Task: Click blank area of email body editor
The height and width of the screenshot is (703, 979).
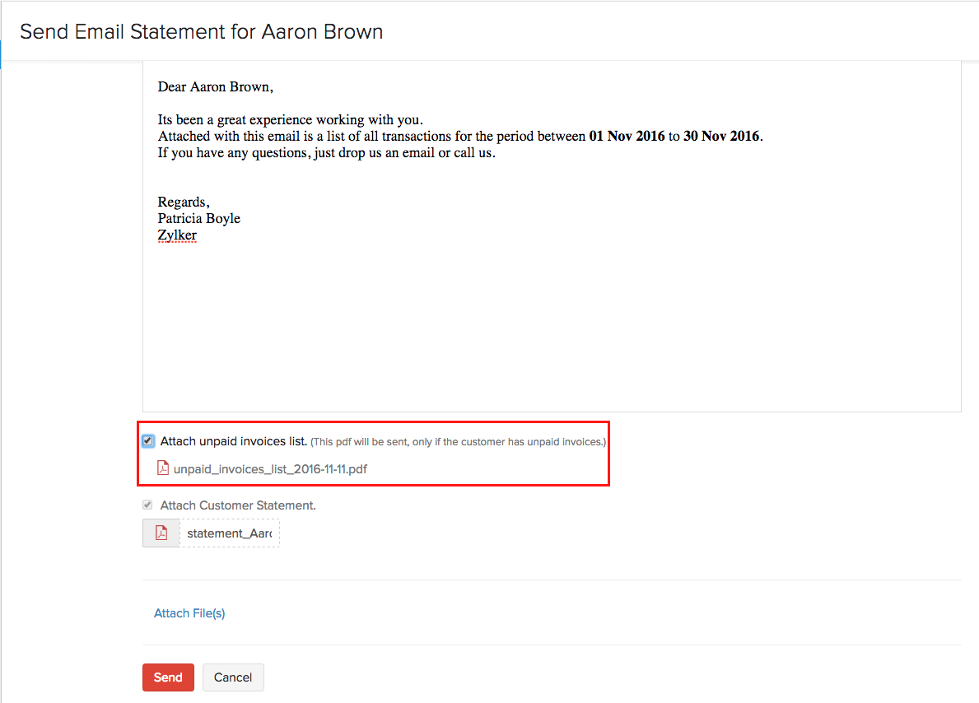Action: pyautogui.click(x=552, y=329)
